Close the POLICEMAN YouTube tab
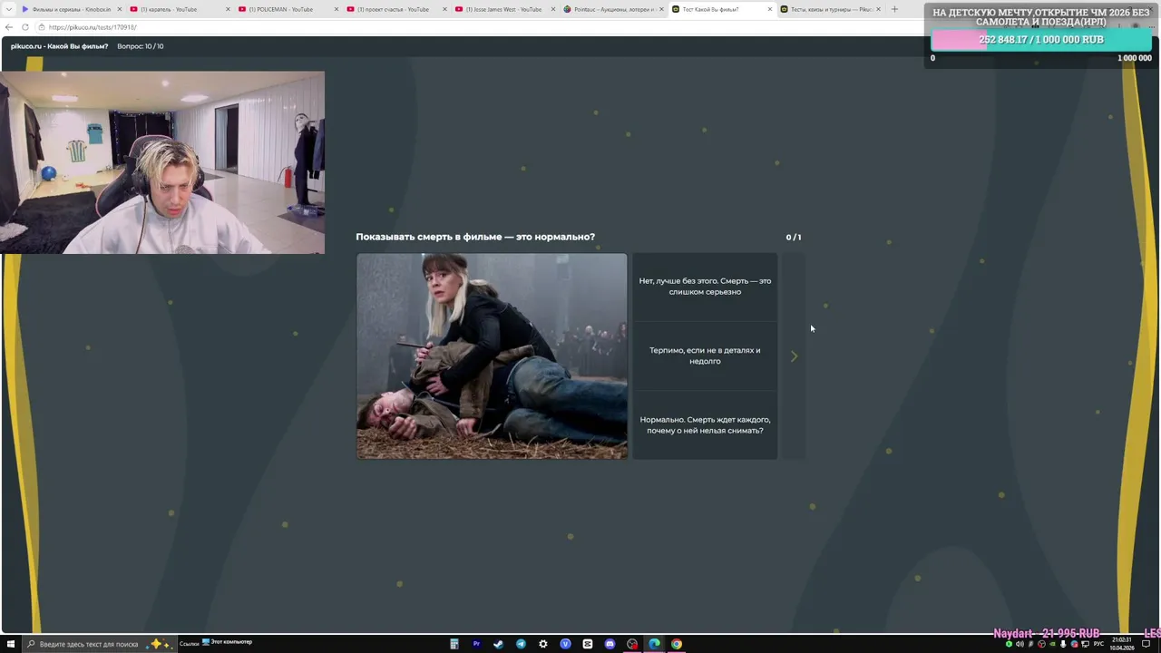Image resolution: width=1161 pixels, height=653 pixels. [336, 9]
